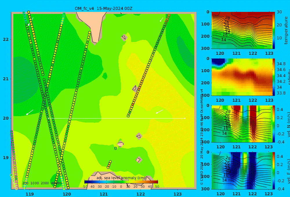Open the temperature cross-section panel
Image resolution: width=290 pixels, height=197 pixels.
pos(242,30)
